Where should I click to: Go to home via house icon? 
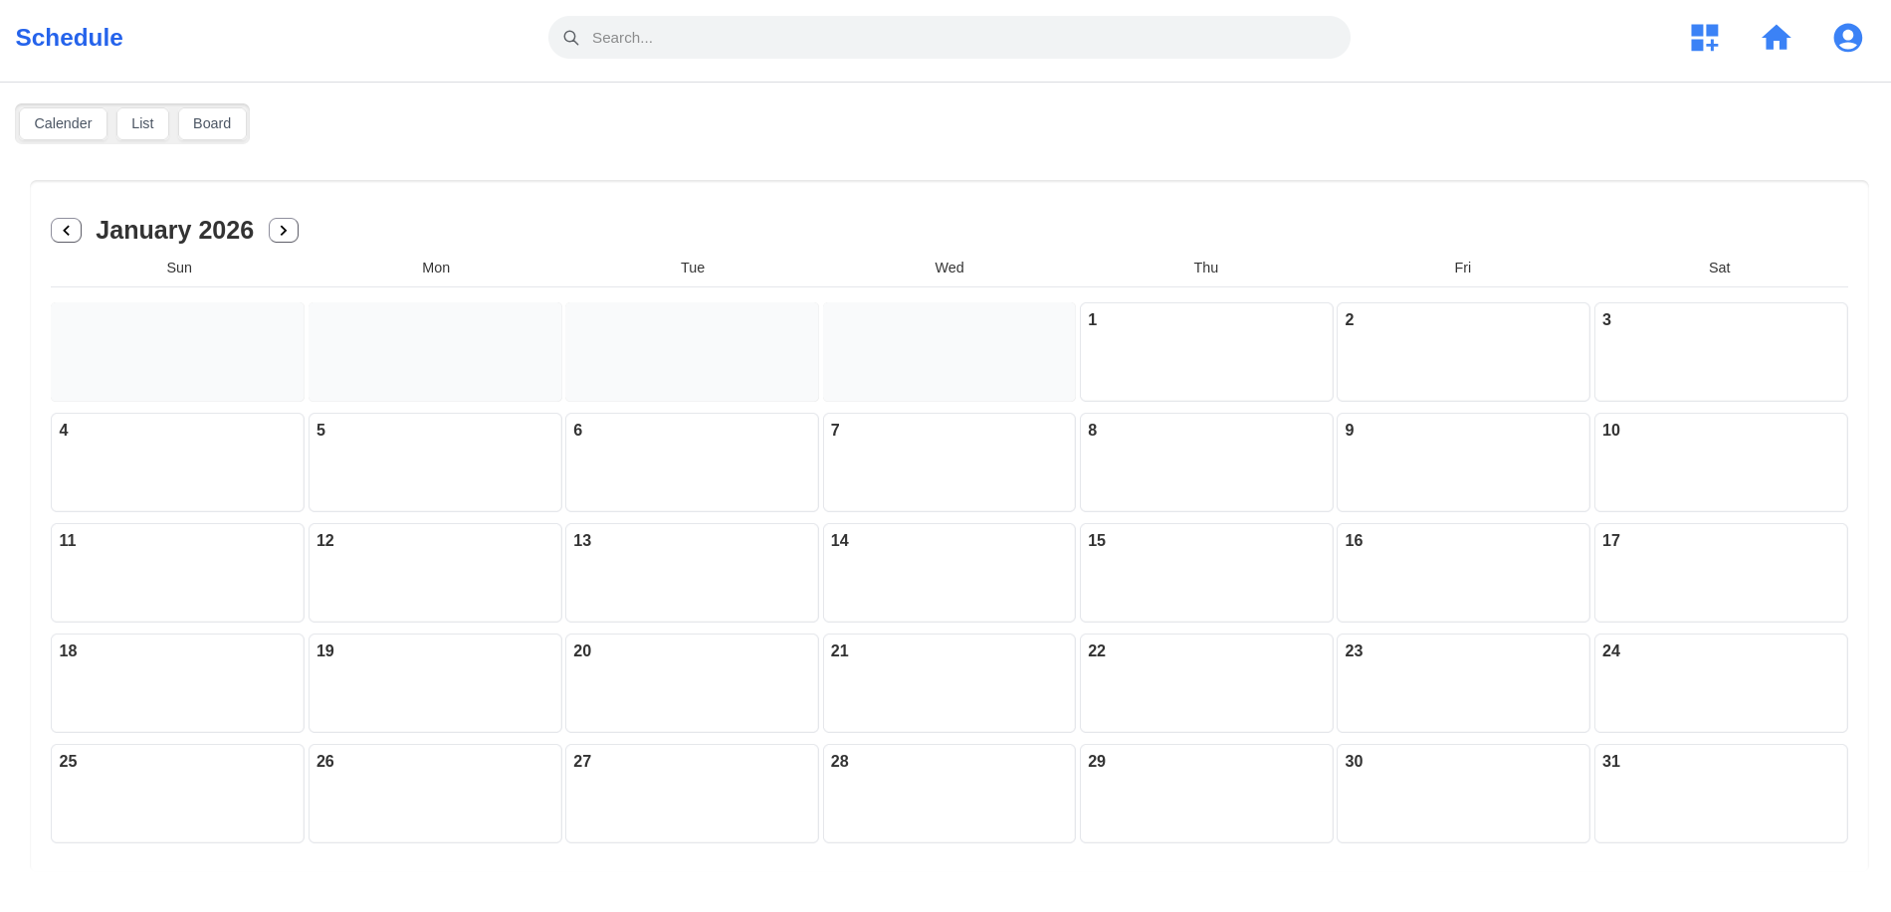tap(1776, 38)
